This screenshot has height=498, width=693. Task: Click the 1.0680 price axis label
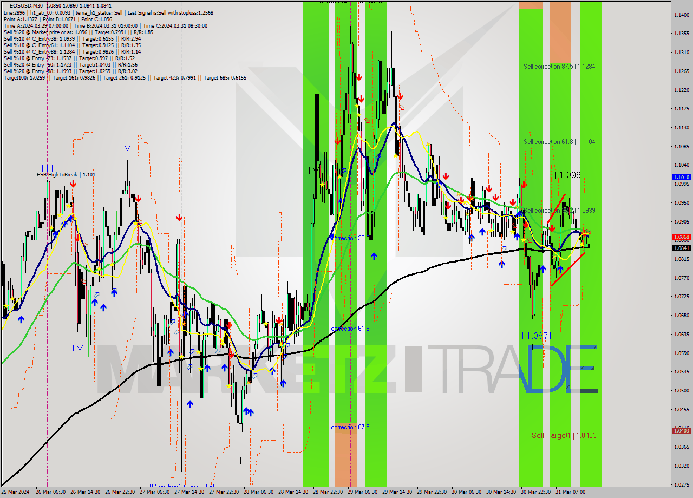pyautogui.click(x=681, y=315)
